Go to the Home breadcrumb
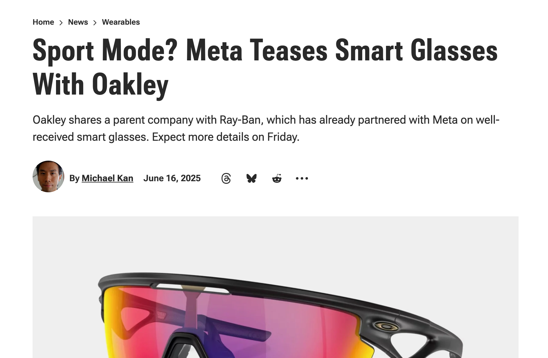 [x=43, y=22]
